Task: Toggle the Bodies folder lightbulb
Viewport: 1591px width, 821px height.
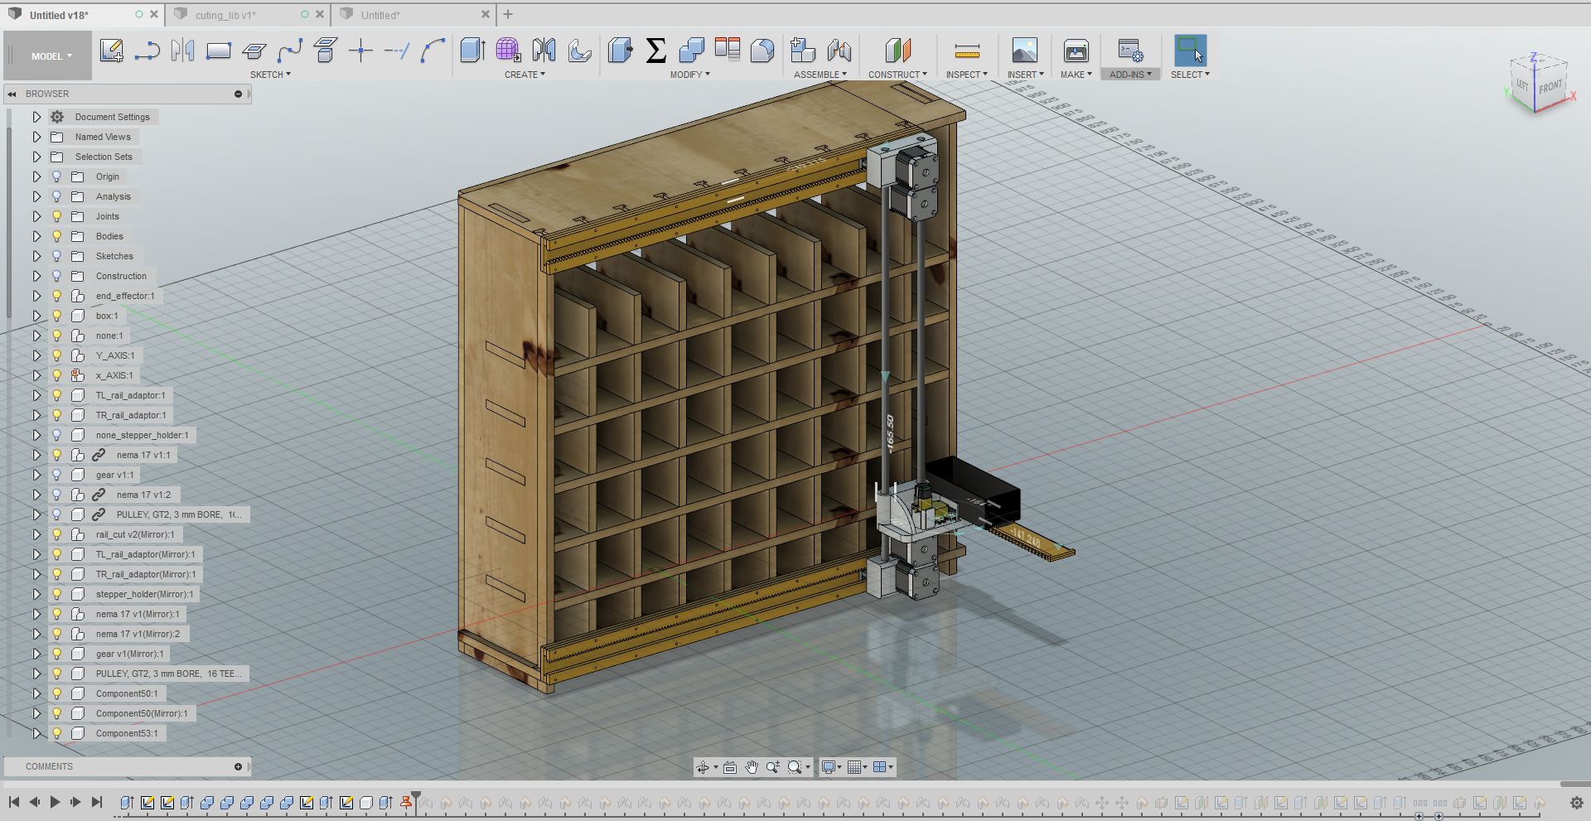Action: point(57,236)
